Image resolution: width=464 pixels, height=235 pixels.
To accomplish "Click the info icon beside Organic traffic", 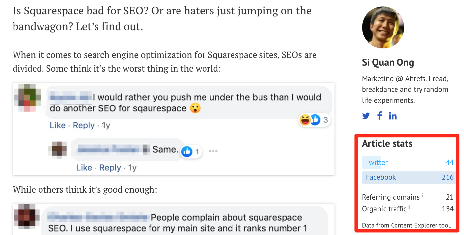I will pyautogui.click(x=409, y=207).
